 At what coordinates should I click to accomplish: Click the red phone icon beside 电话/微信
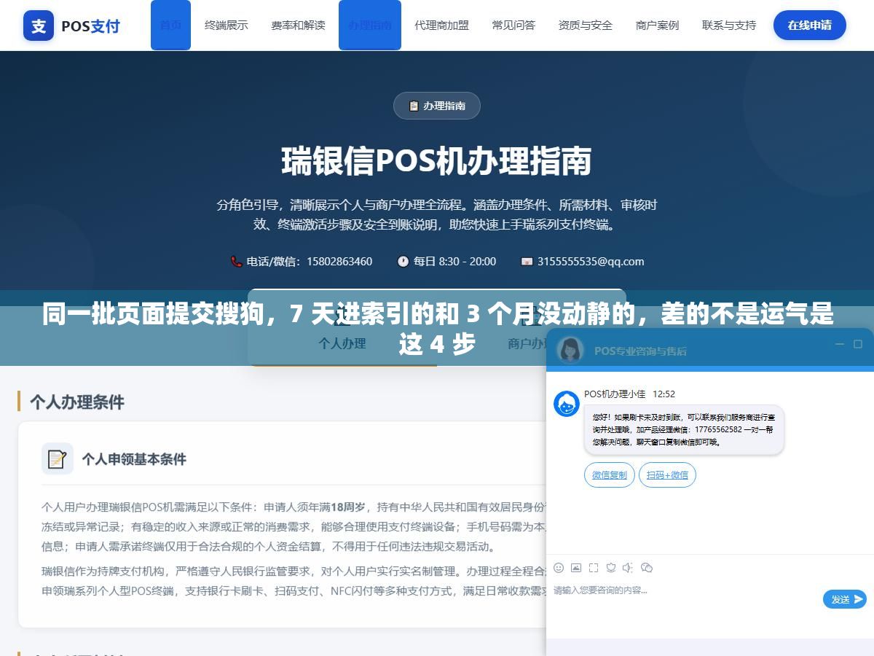pos(236,261)
